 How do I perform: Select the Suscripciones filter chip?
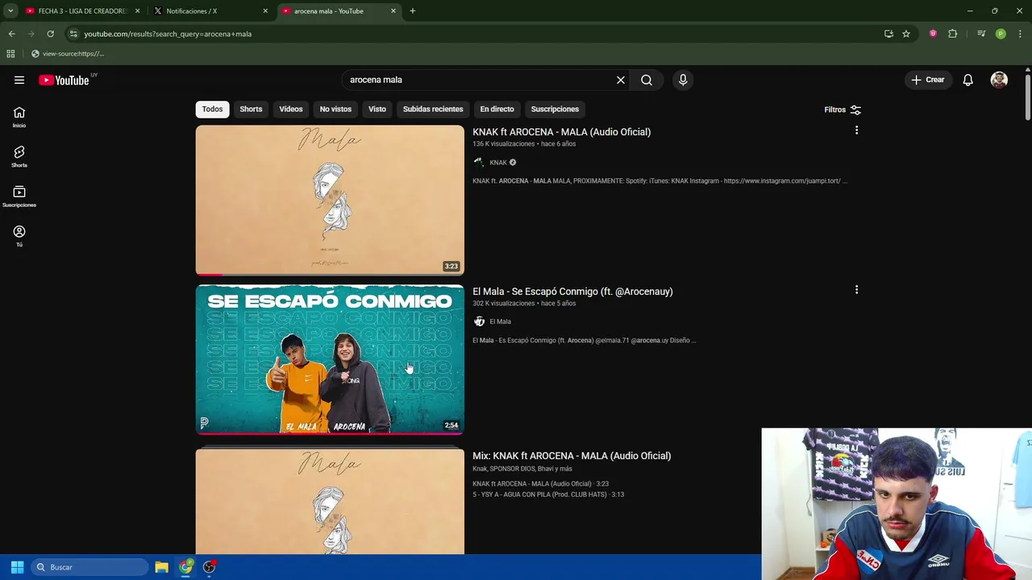[555, 109]
